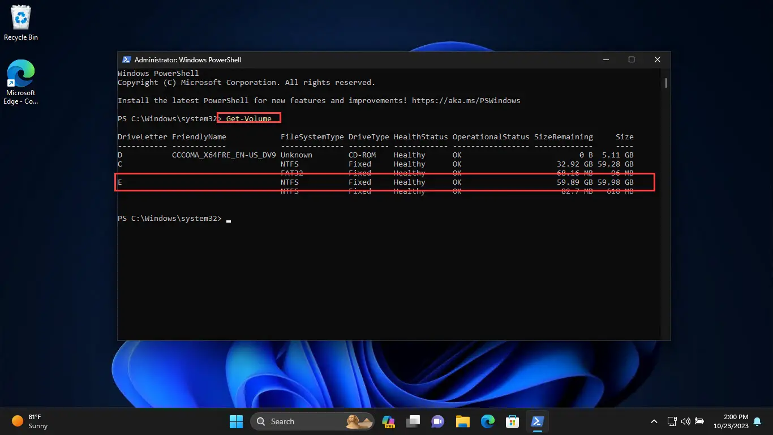
Task: Click the copyright notice line
Action: pos(247,82)
